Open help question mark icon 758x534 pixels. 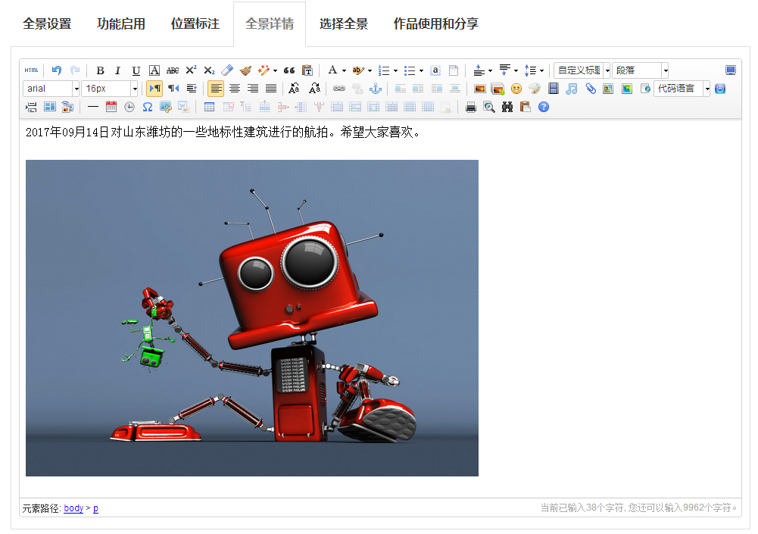544,107
